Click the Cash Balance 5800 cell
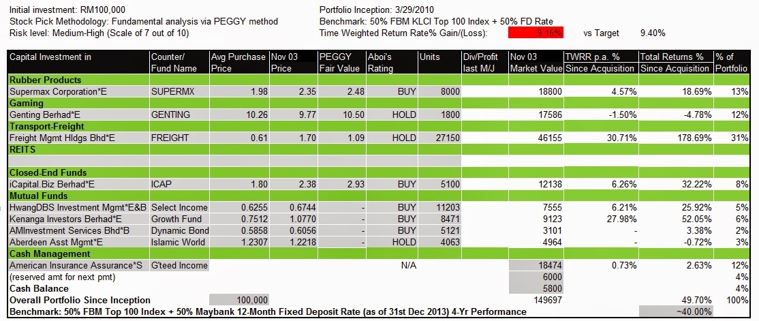This screenshot has width=759, height=321. [536, 288]
